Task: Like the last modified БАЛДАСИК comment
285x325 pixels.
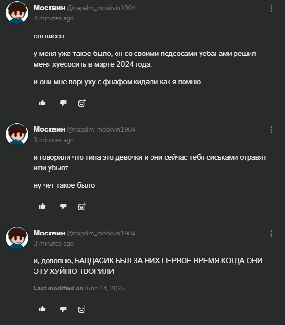Action: click(x=42, y=309)
